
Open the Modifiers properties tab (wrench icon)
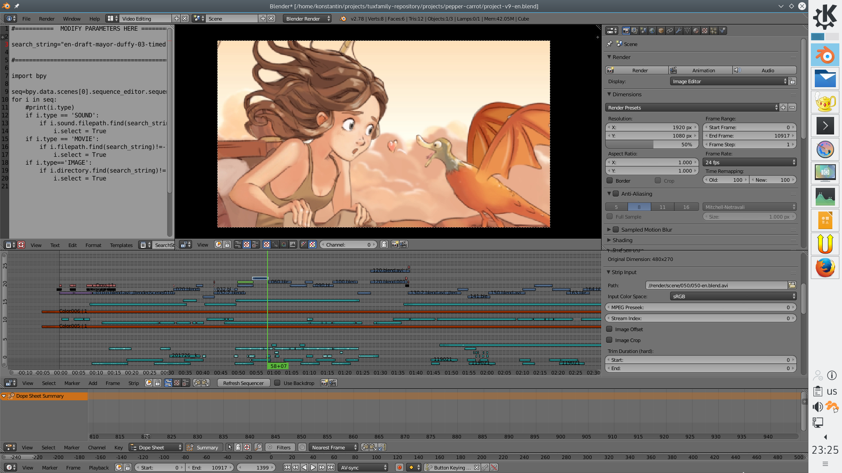click(678, 31)
